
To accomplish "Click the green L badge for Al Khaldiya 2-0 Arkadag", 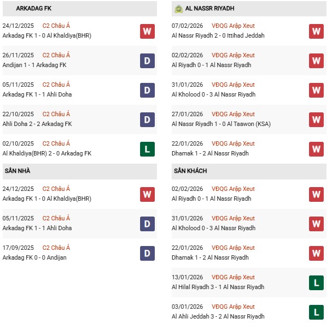I will coord(147,149).
